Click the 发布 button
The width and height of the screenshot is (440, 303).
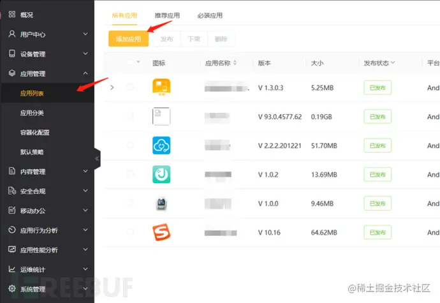click(166, 39)
